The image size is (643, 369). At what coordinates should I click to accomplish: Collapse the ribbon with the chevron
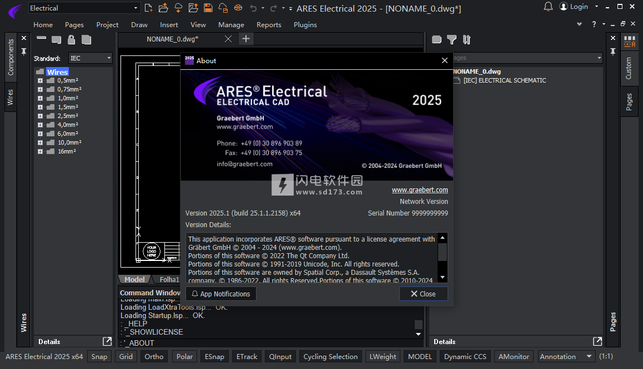click(x=579, y=24)
